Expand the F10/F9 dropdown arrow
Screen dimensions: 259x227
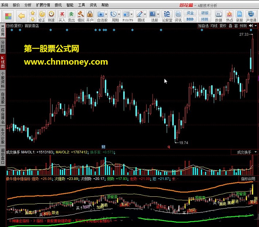tap(132, 14)
